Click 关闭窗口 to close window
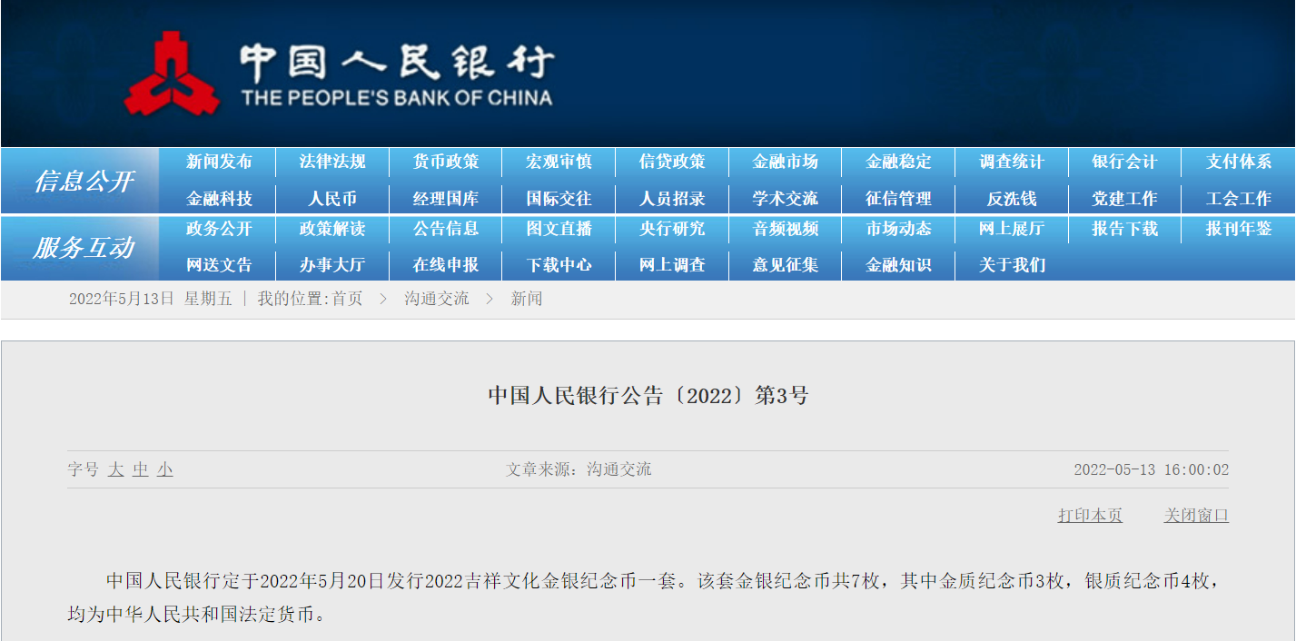Screen dimensions: 1296x641 click(x=1196, y=516)
